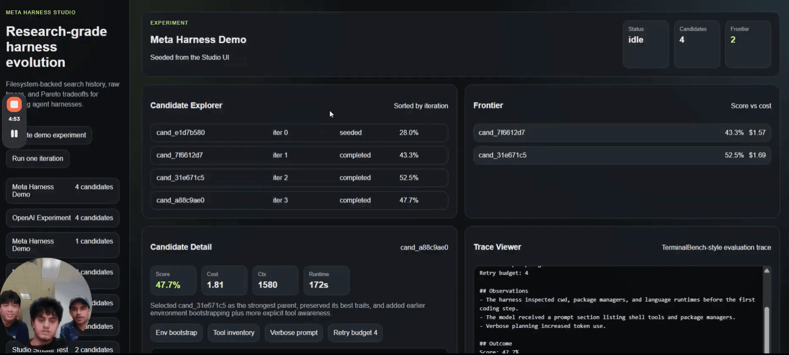Viewport: 789px width, 355px height.
Task: Open the Studio Smoke Test experiment
Action: pos(63,348)
